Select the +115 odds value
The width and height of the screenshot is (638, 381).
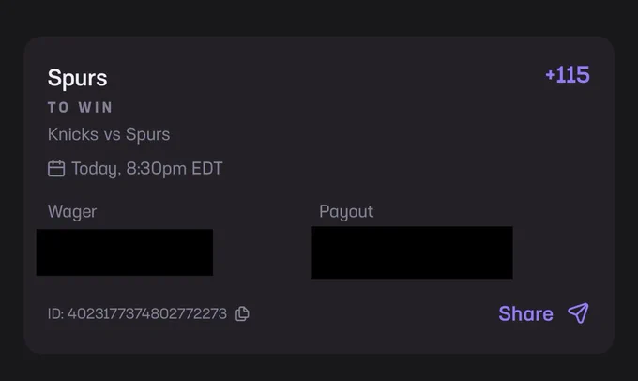tap(568, 75)
